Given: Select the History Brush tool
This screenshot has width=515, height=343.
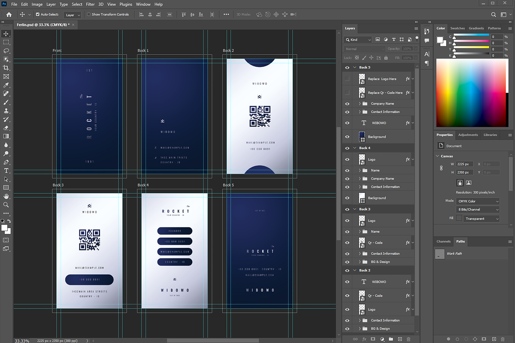Looking at the screenshot, I should pyautogui.click(x=6, y=119).
